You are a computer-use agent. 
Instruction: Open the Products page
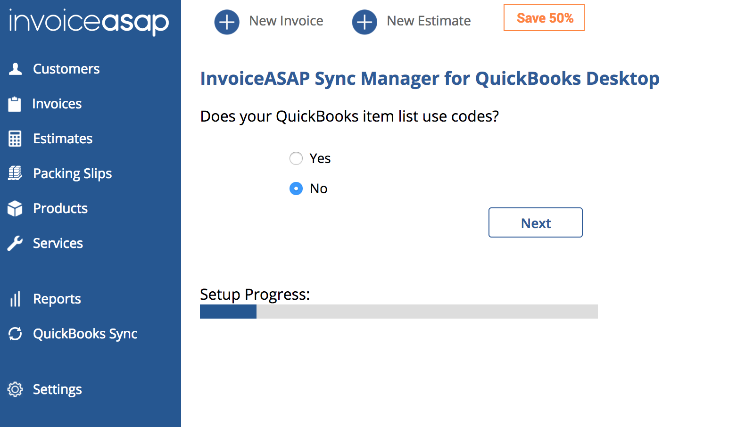tap(60, 208)
